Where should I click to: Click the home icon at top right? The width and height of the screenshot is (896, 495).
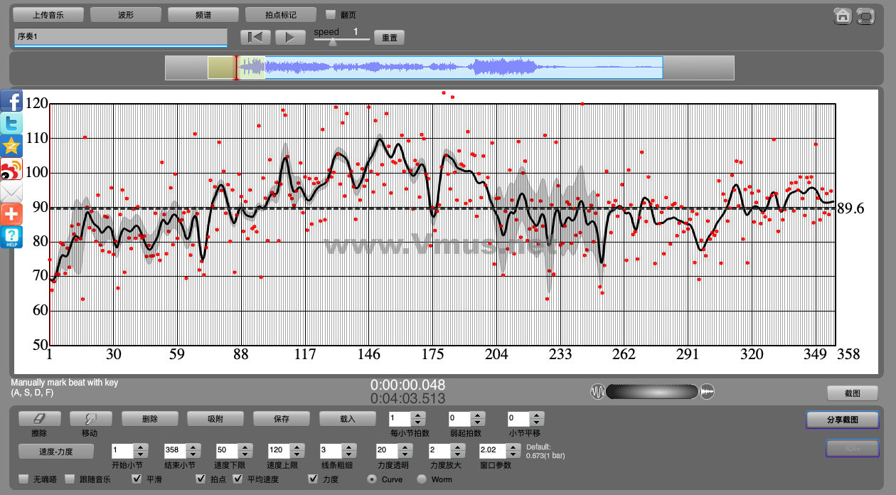pos(843,16)
